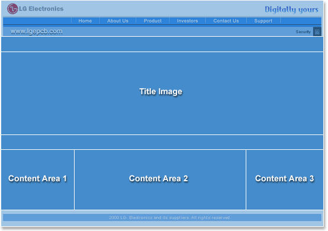
Task: Click the Content Area 2 panel
Action: 160,179
